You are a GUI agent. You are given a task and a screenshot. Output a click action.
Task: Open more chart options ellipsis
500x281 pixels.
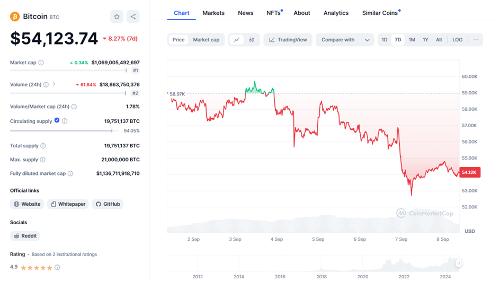476,40
